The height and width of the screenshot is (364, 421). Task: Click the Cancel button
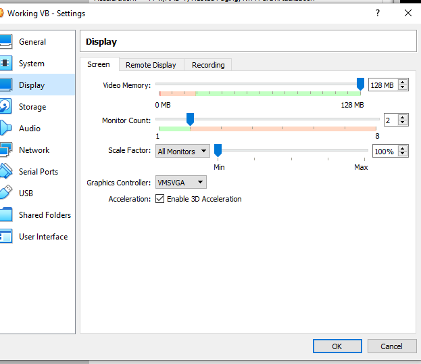point(391,346)
